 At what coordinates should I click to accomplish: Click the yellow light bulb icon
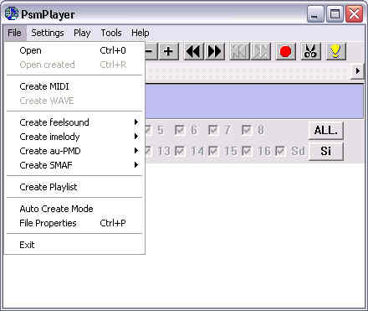pyautogui.click(x=335, y=51)
